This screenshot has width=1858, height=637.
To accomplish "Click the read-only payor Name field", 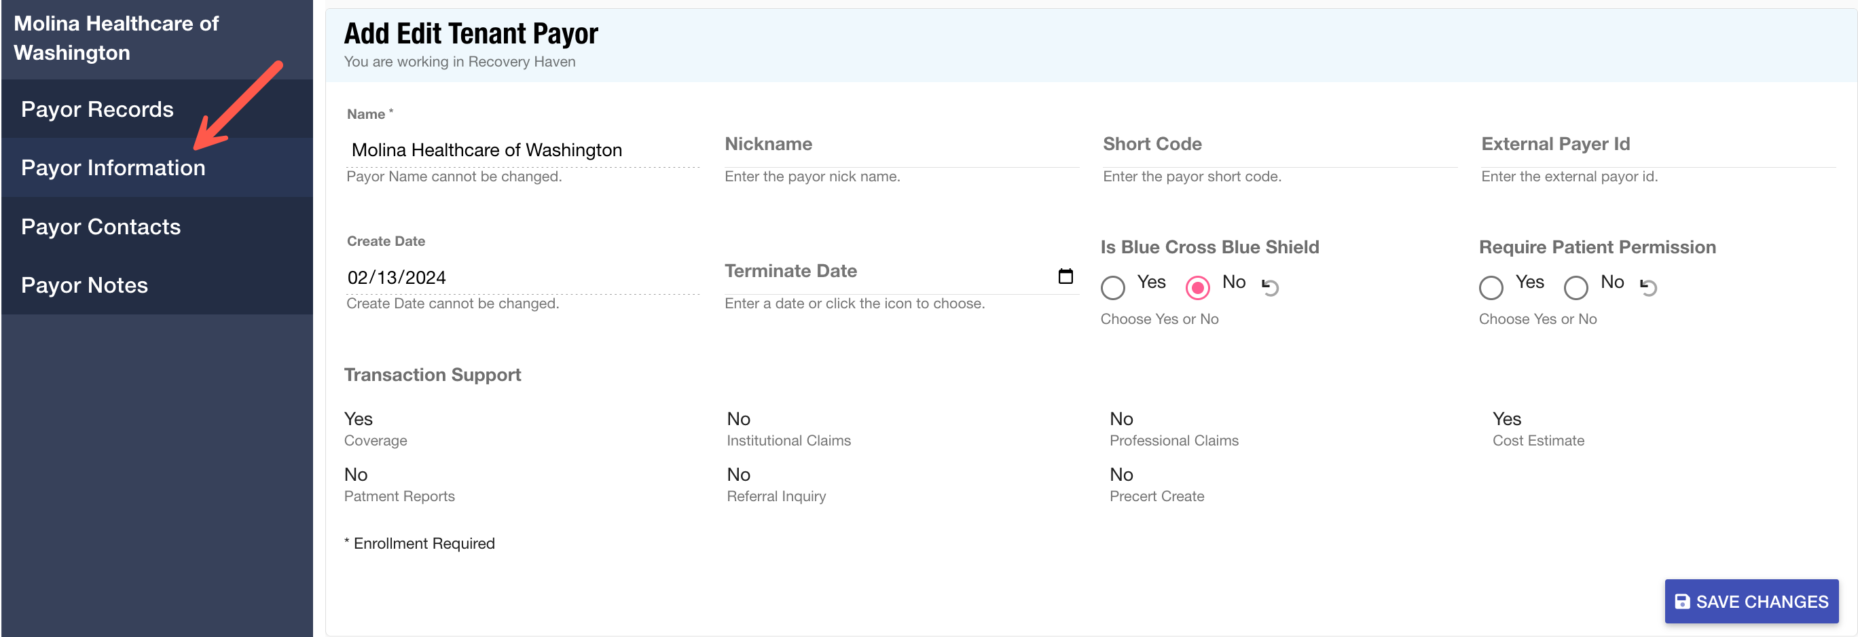I will [x=522, y=150].
